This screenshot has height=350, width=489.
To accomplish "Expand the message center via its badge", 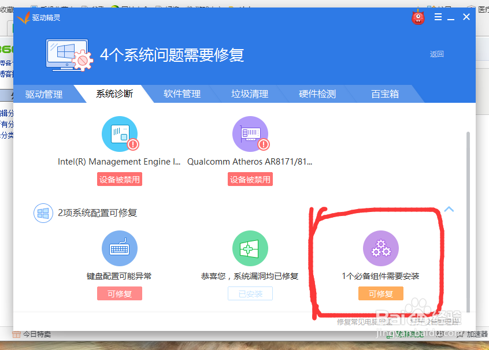I will (417, 17).
